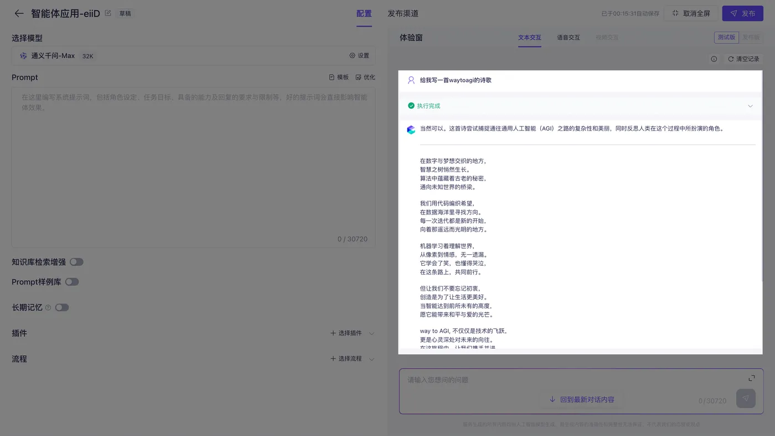Image resolution: width=775 pixels, height=436 pixels.
Task: Open model 设置 settings
Action: [359, 56]
